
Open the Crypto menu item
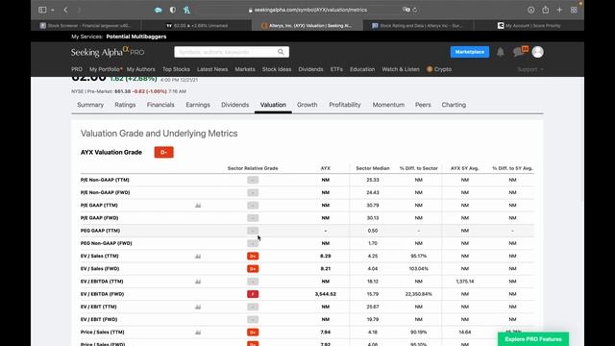pyautogui.click(x=439, y=69)
